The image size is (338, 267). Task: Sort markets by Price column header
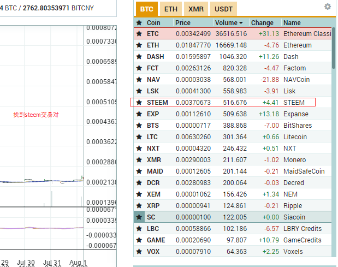click(183, 22)
